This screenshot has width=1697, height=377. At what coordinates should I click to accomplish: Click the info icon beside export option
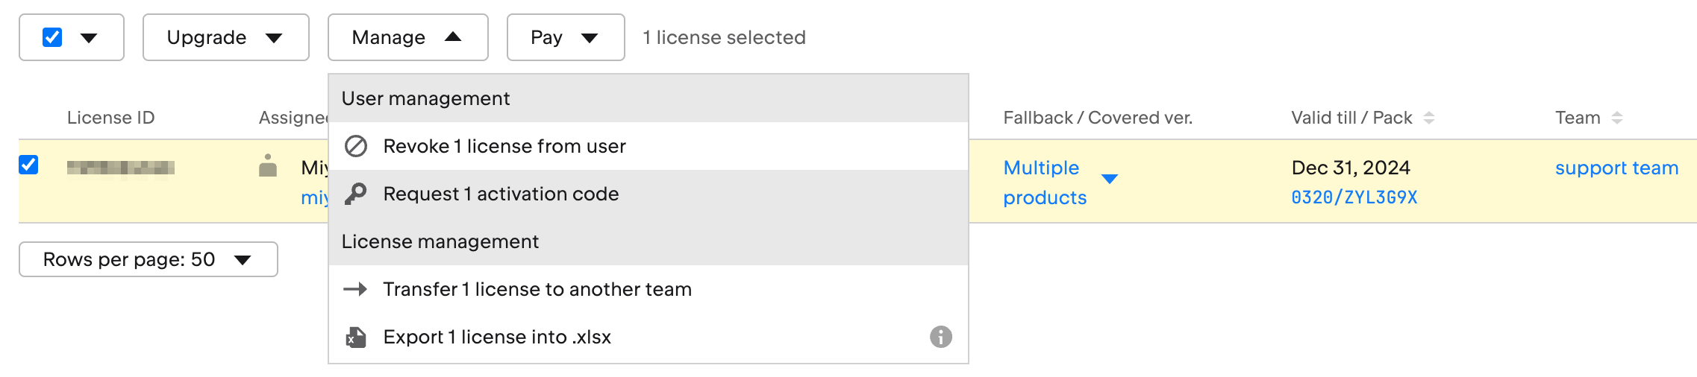[x=941, y=337]
